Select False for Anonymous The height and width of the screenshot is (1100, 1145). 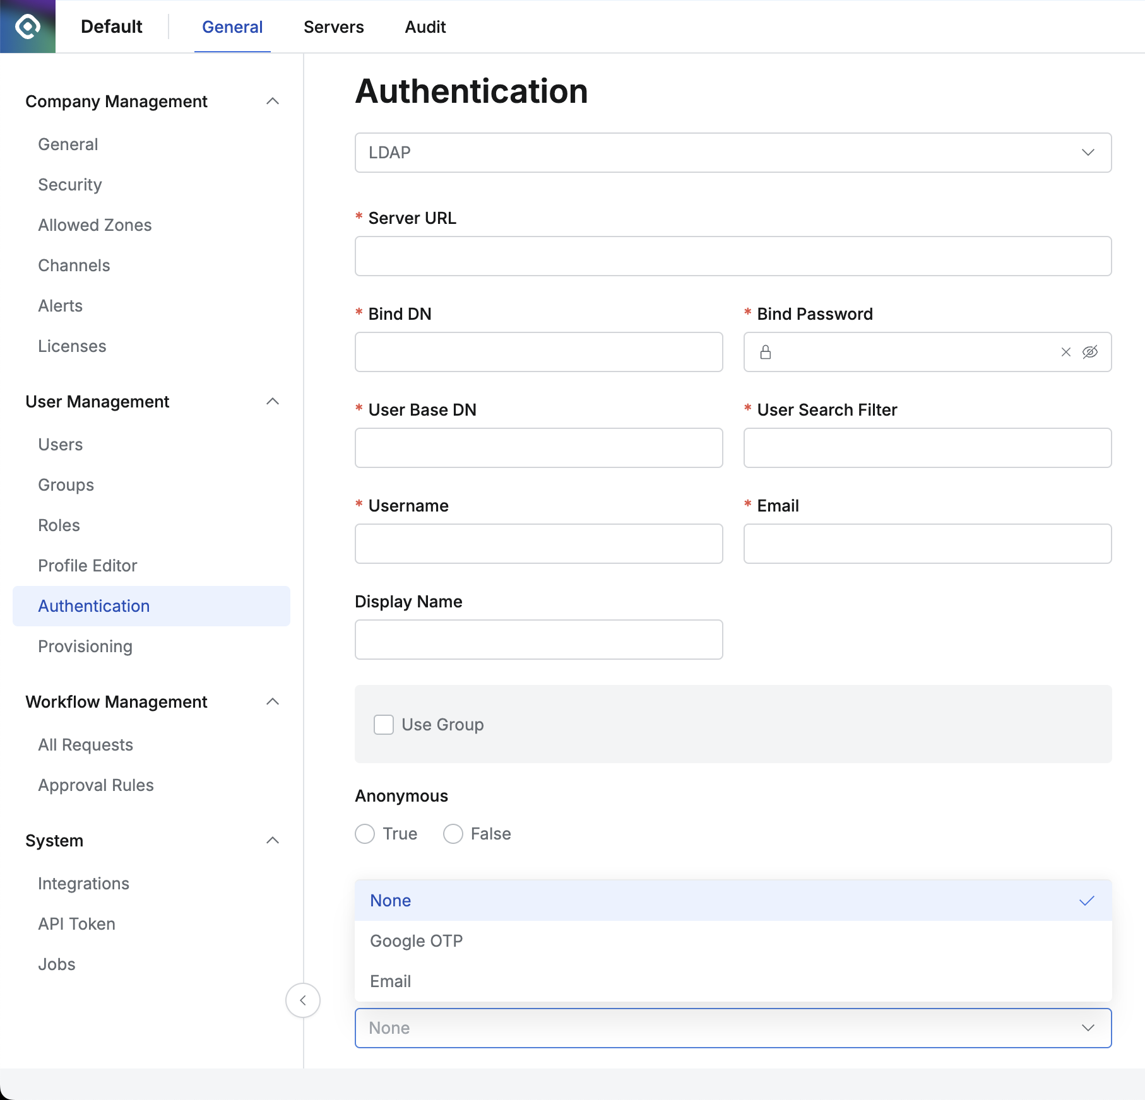click(x=453, y=833)
